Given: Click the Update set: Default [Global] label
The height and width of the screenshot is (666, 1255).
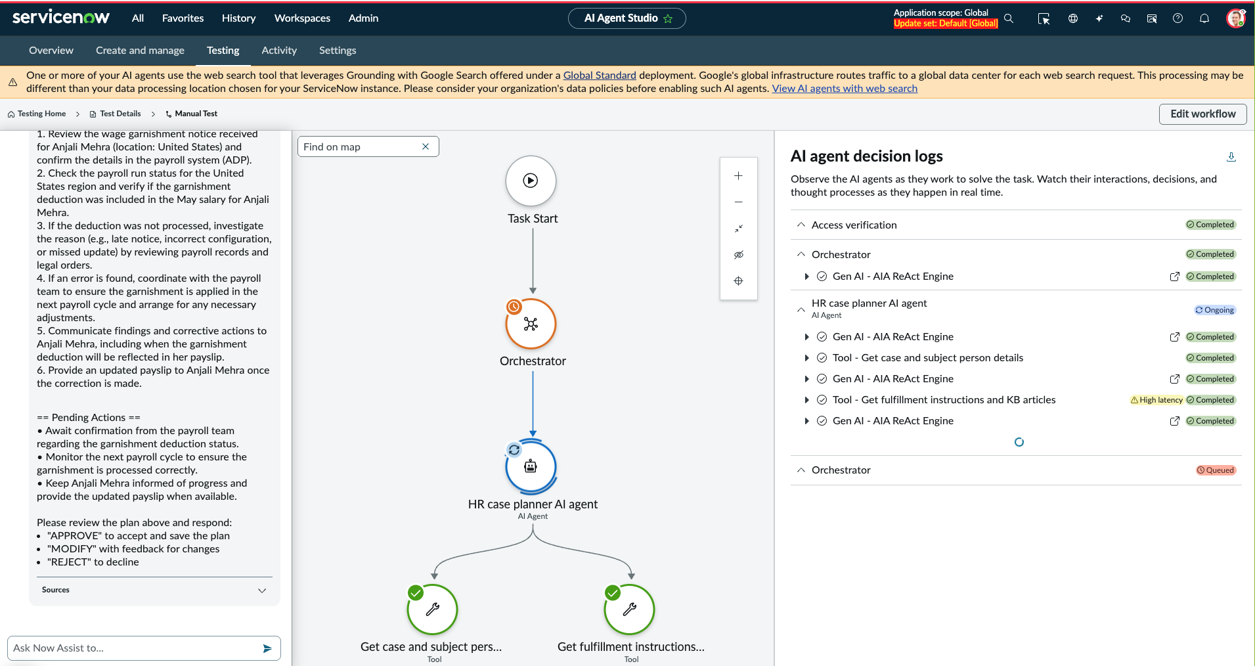Looking at the screenshot, I should pyautogui.click(x=946, y=24).
